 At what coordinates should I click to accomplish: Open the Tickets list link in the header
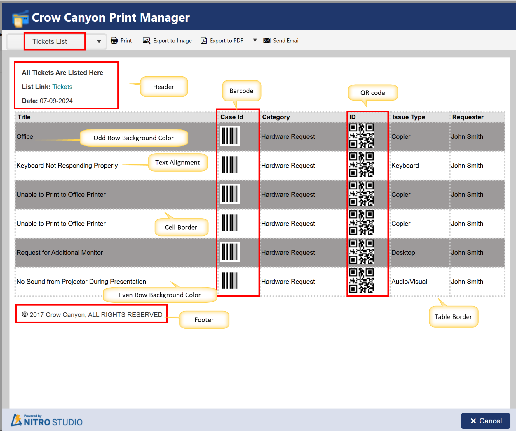(62, 87)
